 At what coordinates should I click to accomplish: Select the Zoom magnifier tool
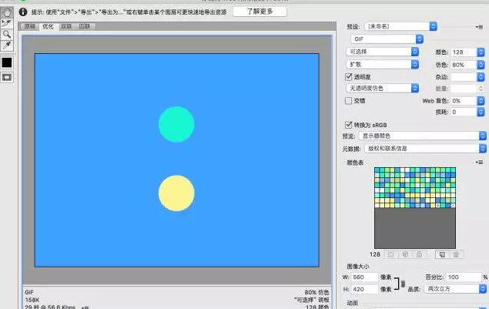point(7,34)
